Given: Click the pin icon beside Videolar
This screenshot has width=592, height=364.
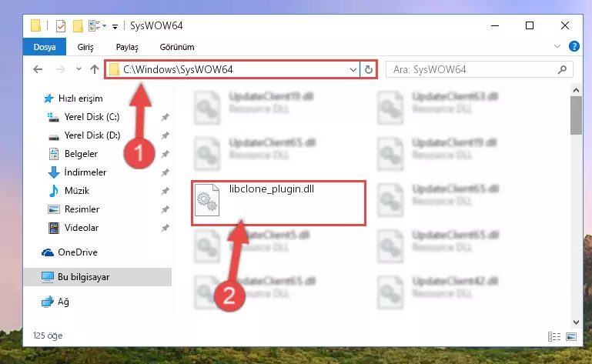Looking at the screenshot, I should (x=165, y=228).
